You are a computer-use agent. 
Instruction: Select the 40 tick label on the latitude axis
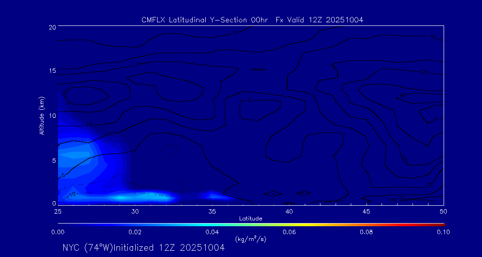(289, 211)
